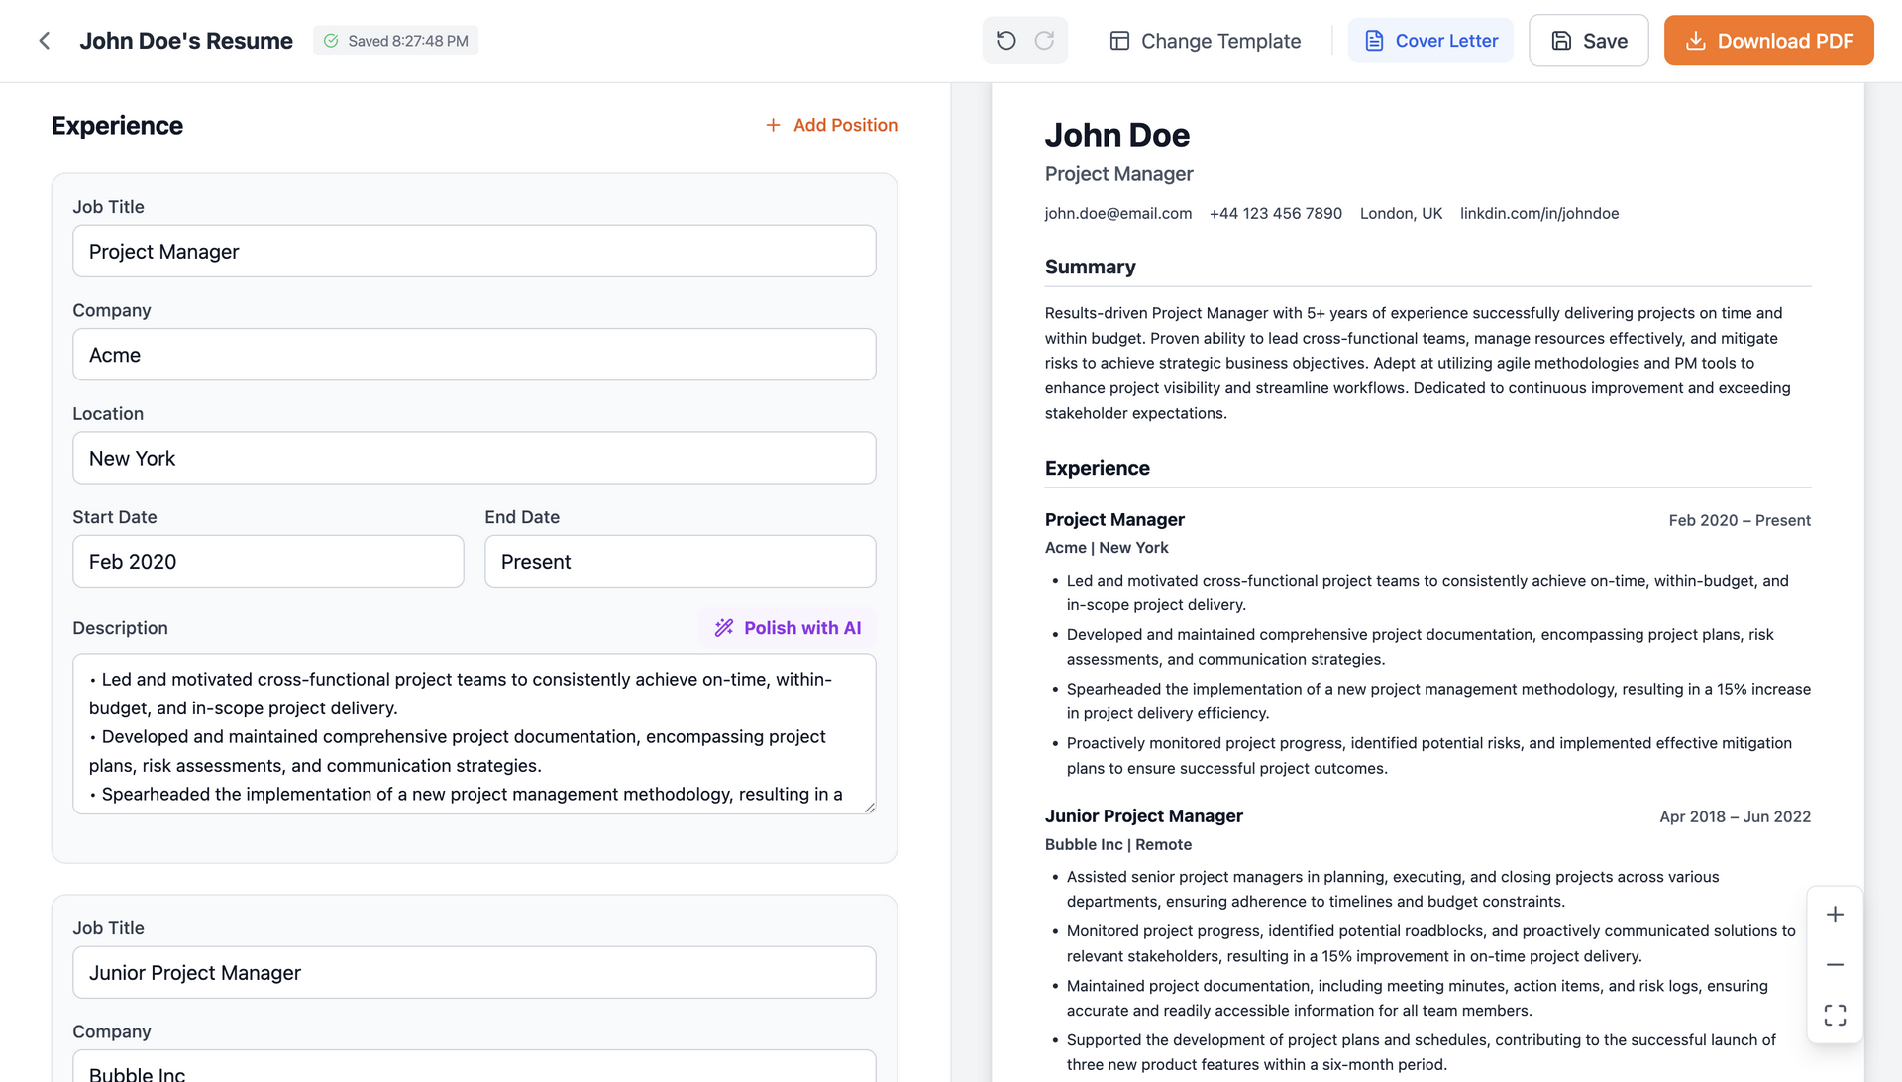The height and width of the screenshot is (1082, 1902).
Task: Click the redo arrow icon
Action: [1045, 40]
